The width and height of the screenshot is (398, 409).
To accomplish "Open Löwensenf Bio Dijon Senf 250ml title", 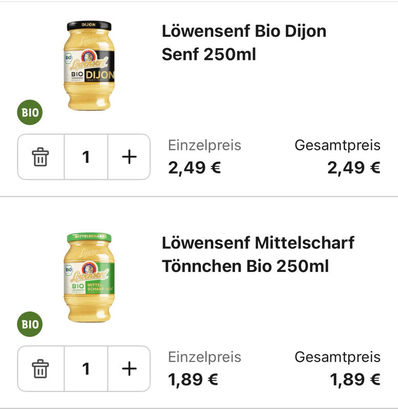I will point(244,42).
